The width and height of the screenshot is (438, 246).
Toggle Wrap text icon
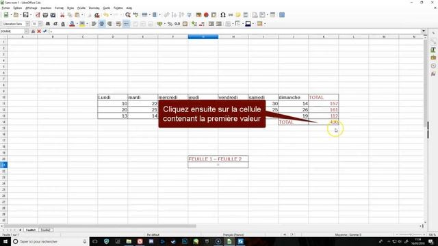pos(118,24)
